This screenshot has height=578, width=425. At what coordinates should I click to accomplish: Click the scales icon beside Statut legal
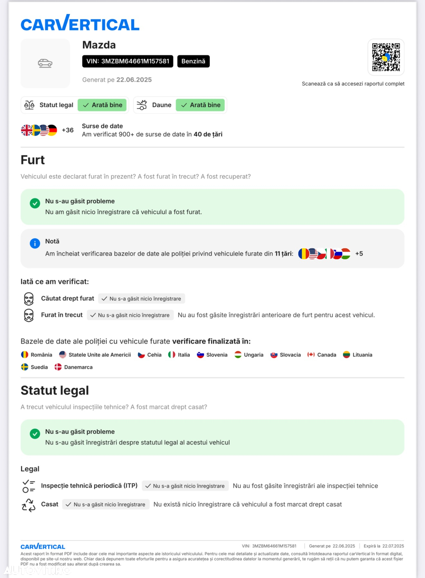pyautogui.click(x=29, y=105)
